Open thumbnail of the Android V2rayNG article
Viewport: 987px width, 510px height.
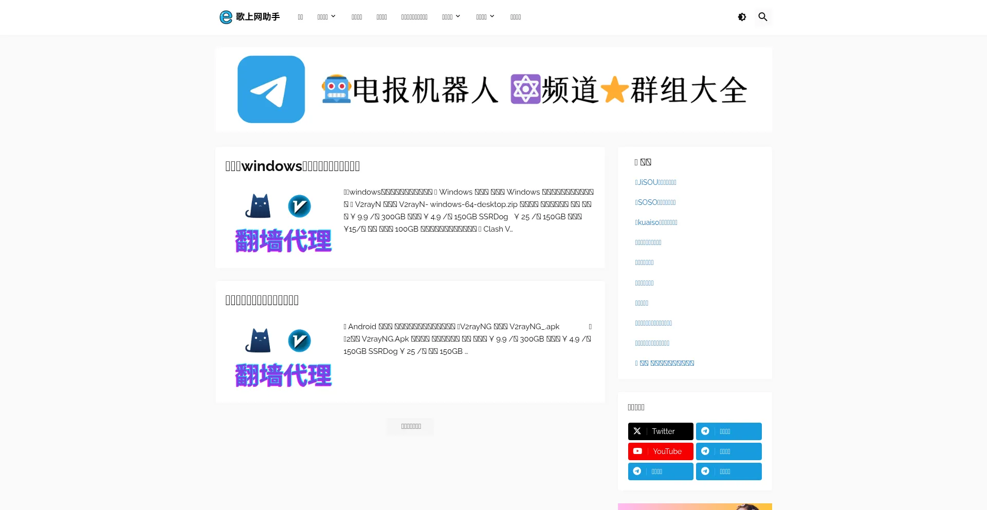click(x=283, y=356)
